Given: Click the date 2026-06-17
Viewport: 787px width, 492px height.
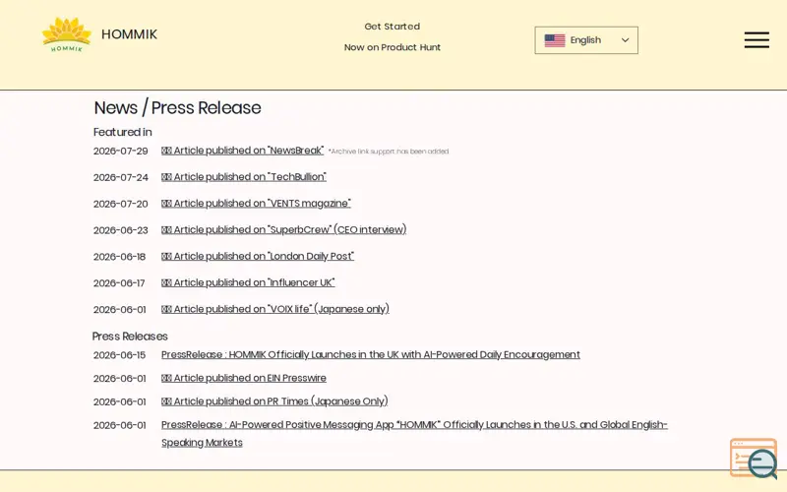Looking at the screenshot, I should tap(119, 283).
